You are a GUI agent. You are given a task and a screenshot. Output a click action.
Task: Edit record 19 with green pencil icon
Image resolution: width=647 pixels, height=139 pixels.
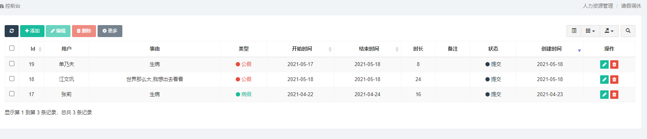tap(604, 64)
